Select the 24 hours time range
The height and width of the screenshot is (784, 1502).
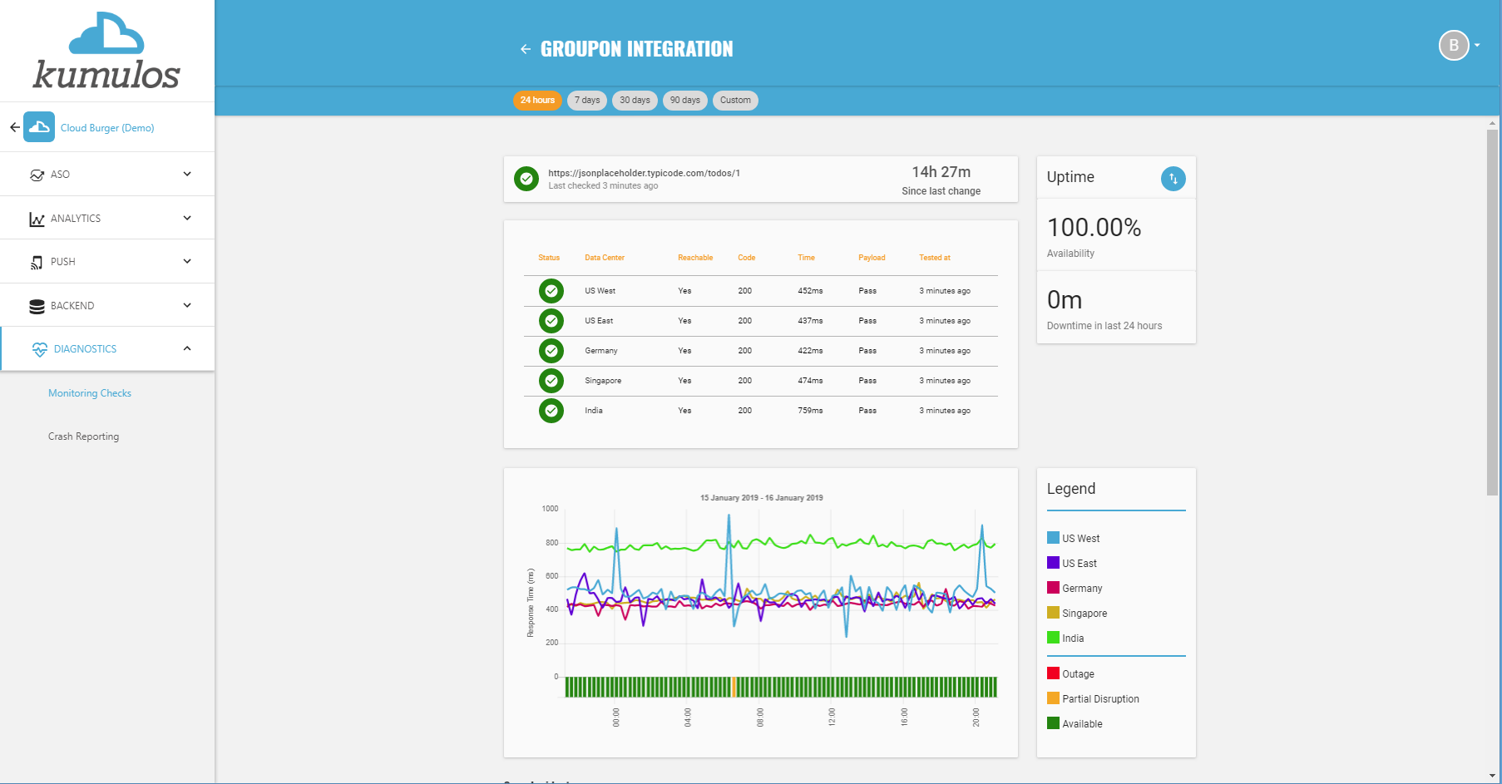pos(537,101)
